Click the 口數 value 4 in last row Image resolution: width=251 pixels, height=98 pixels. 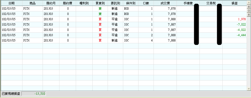tap(152, 41)
